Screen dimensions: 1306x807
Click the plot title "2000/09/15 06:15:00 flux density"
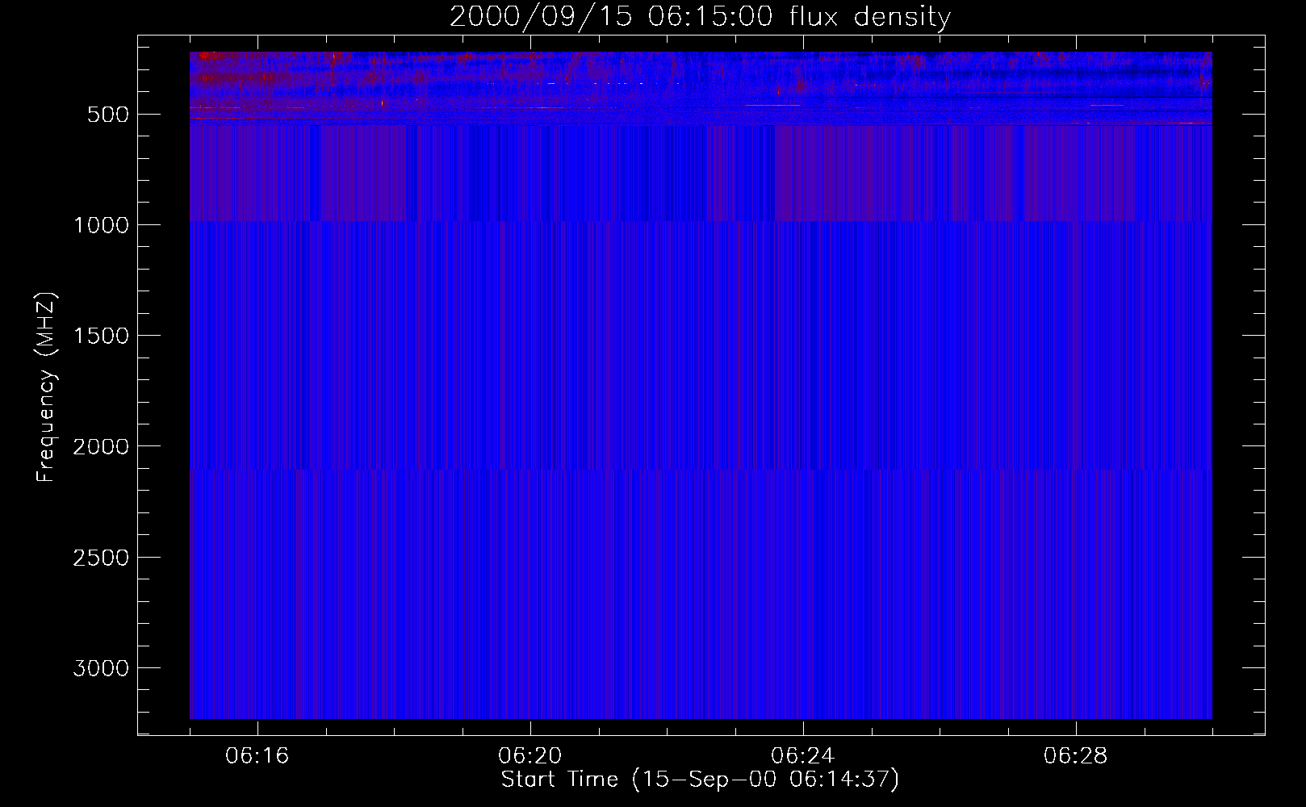[x=700, y=17]
